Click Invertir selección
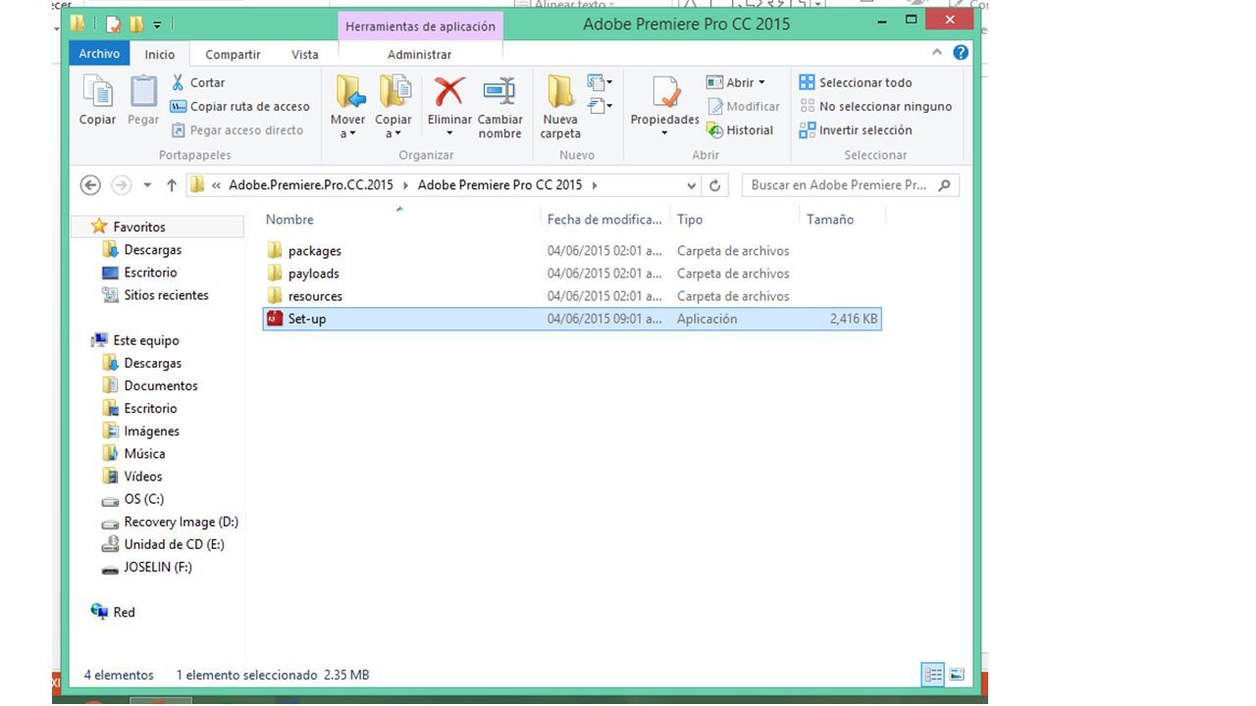This screenshot has height=706, width=1256. point(856,129)
